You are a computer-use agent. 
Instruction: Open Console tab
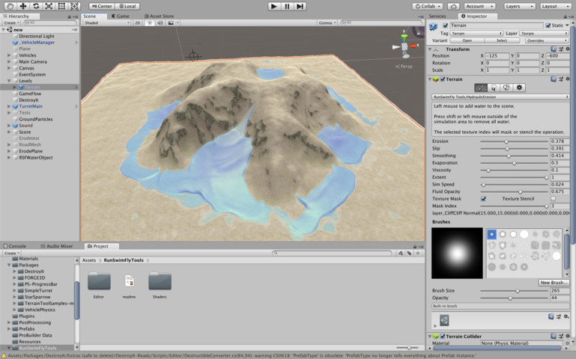click(15, 246)
